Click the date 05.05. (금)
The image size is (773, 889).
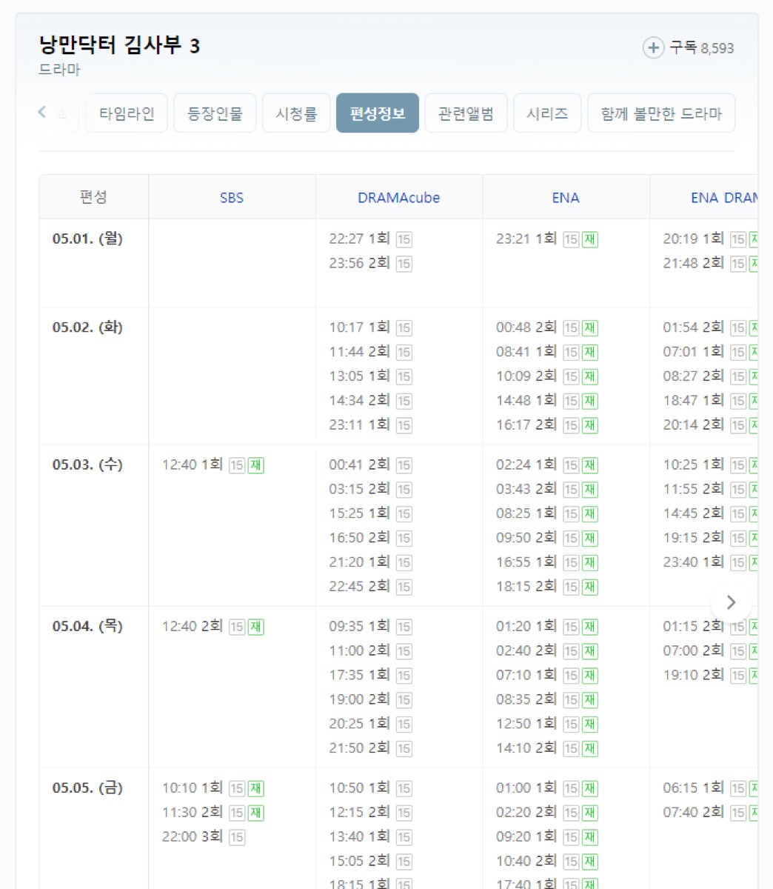click(87, 788)
